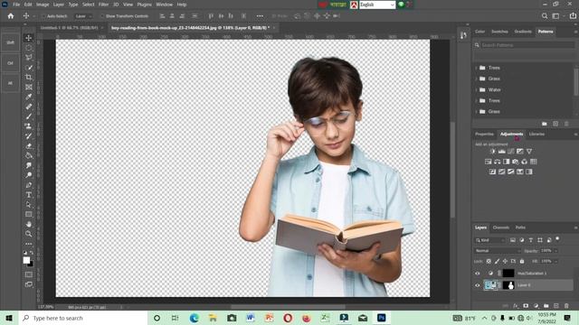Expand the Water pattern folder
579x325 pixels.
tap(477, 89)
